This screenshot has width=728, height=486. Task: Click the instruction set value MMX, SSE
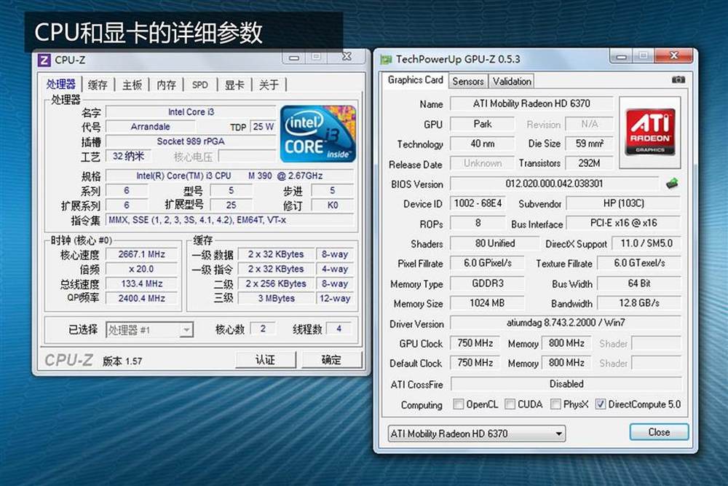click(x=229, y=220)
